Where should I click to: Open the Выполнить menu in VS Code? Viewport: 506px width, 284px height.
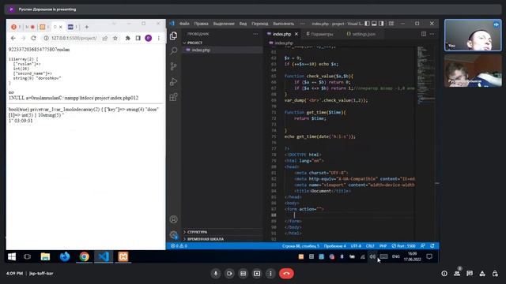[283, 24]
